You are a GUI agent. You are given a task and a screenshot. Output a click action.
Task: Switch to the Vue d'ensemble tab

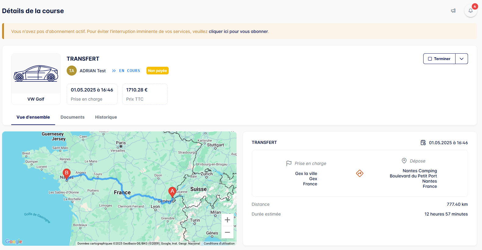point(33,117)
